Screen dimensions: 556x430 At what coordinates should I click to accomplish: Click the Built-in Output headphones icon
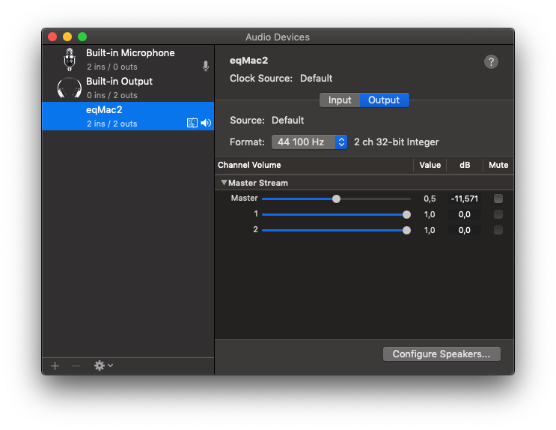70,88
